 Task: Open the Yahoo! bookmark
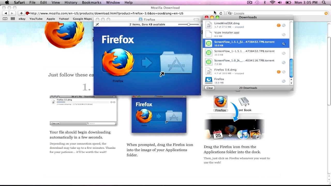64,19
